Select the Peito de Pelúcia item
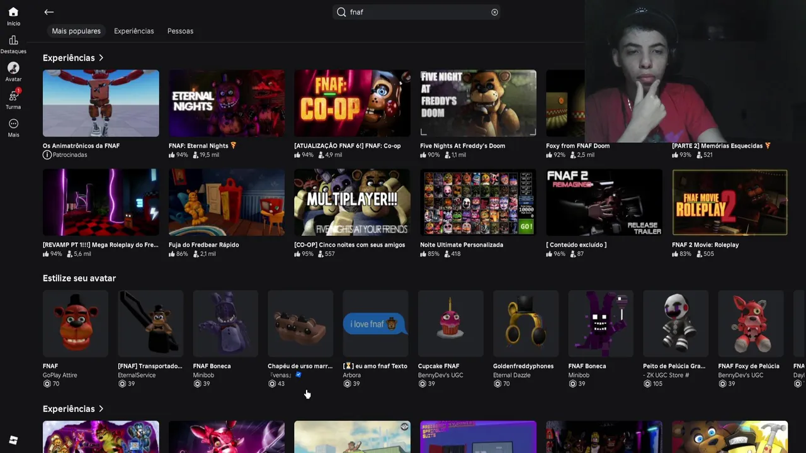 [x=676, y=323]
